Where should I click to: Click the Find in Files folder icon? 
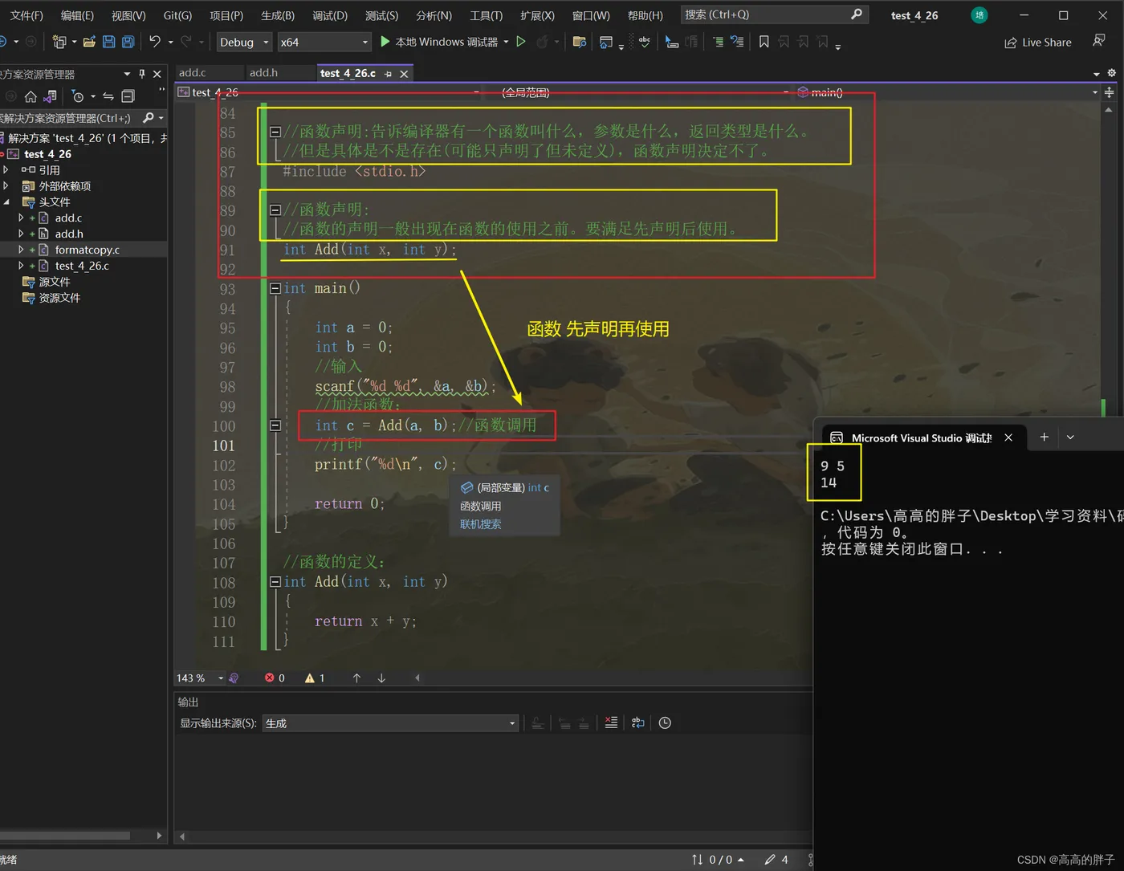(x=579, y=42)
